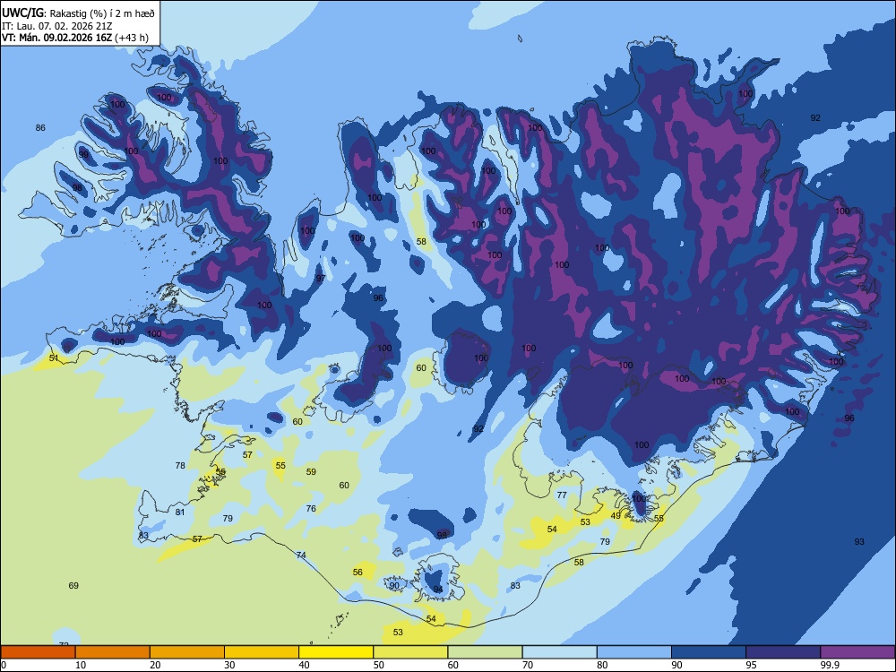The image size is (896, 672).
Task: Click the '97' value on the map
Action: pos(321,279)
